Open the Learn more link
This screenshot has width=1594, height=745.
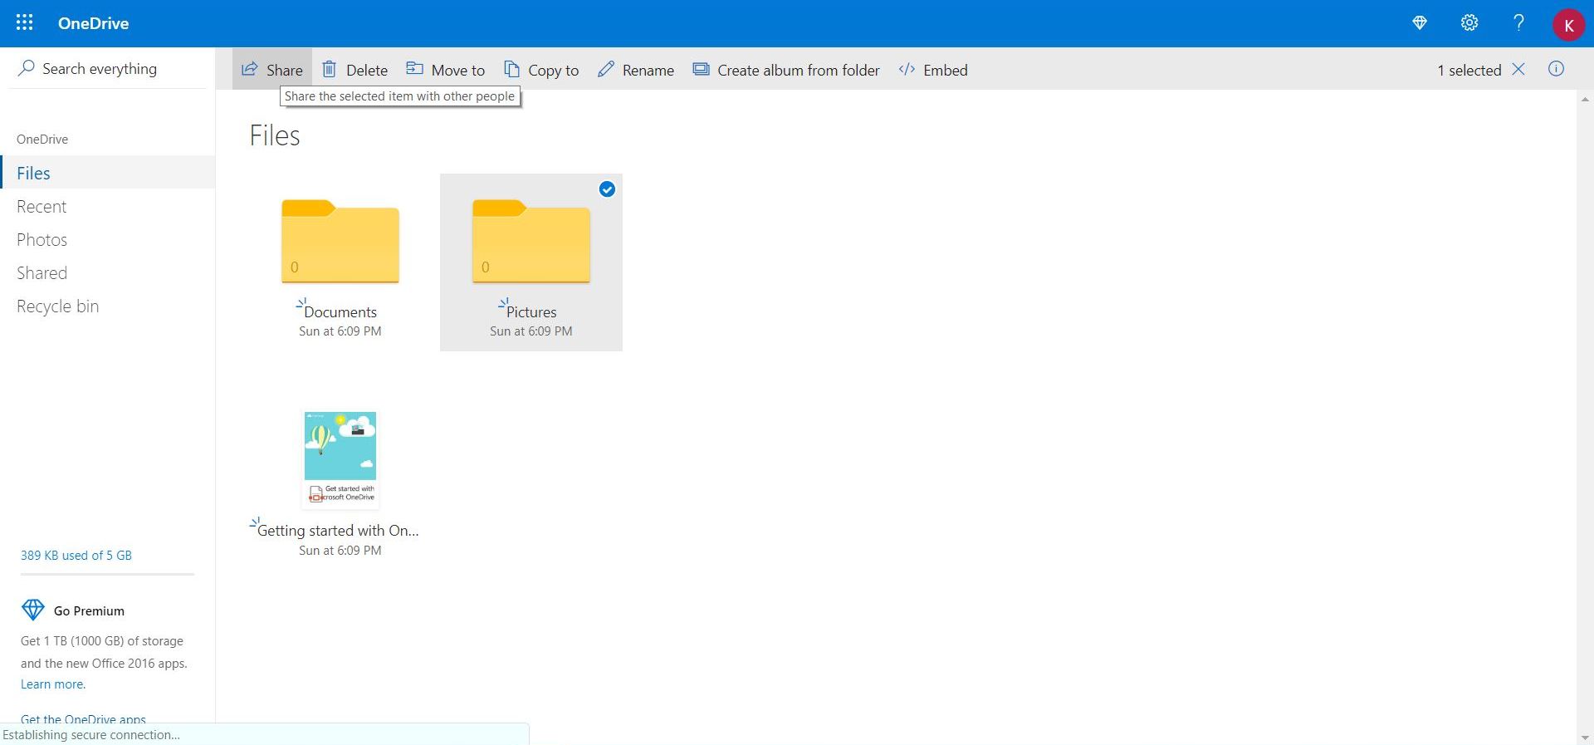point(53,684)
